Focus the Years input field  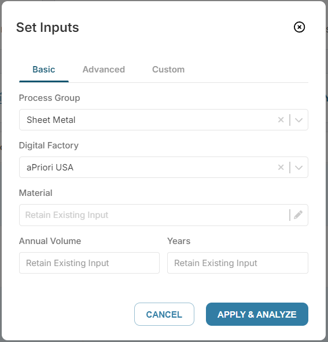click(x=237, y=263)
